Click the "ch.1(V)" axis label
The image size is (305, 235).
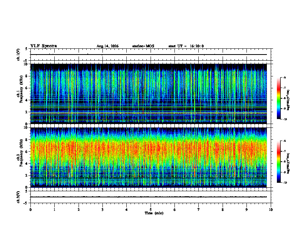(x=18, y=55)
